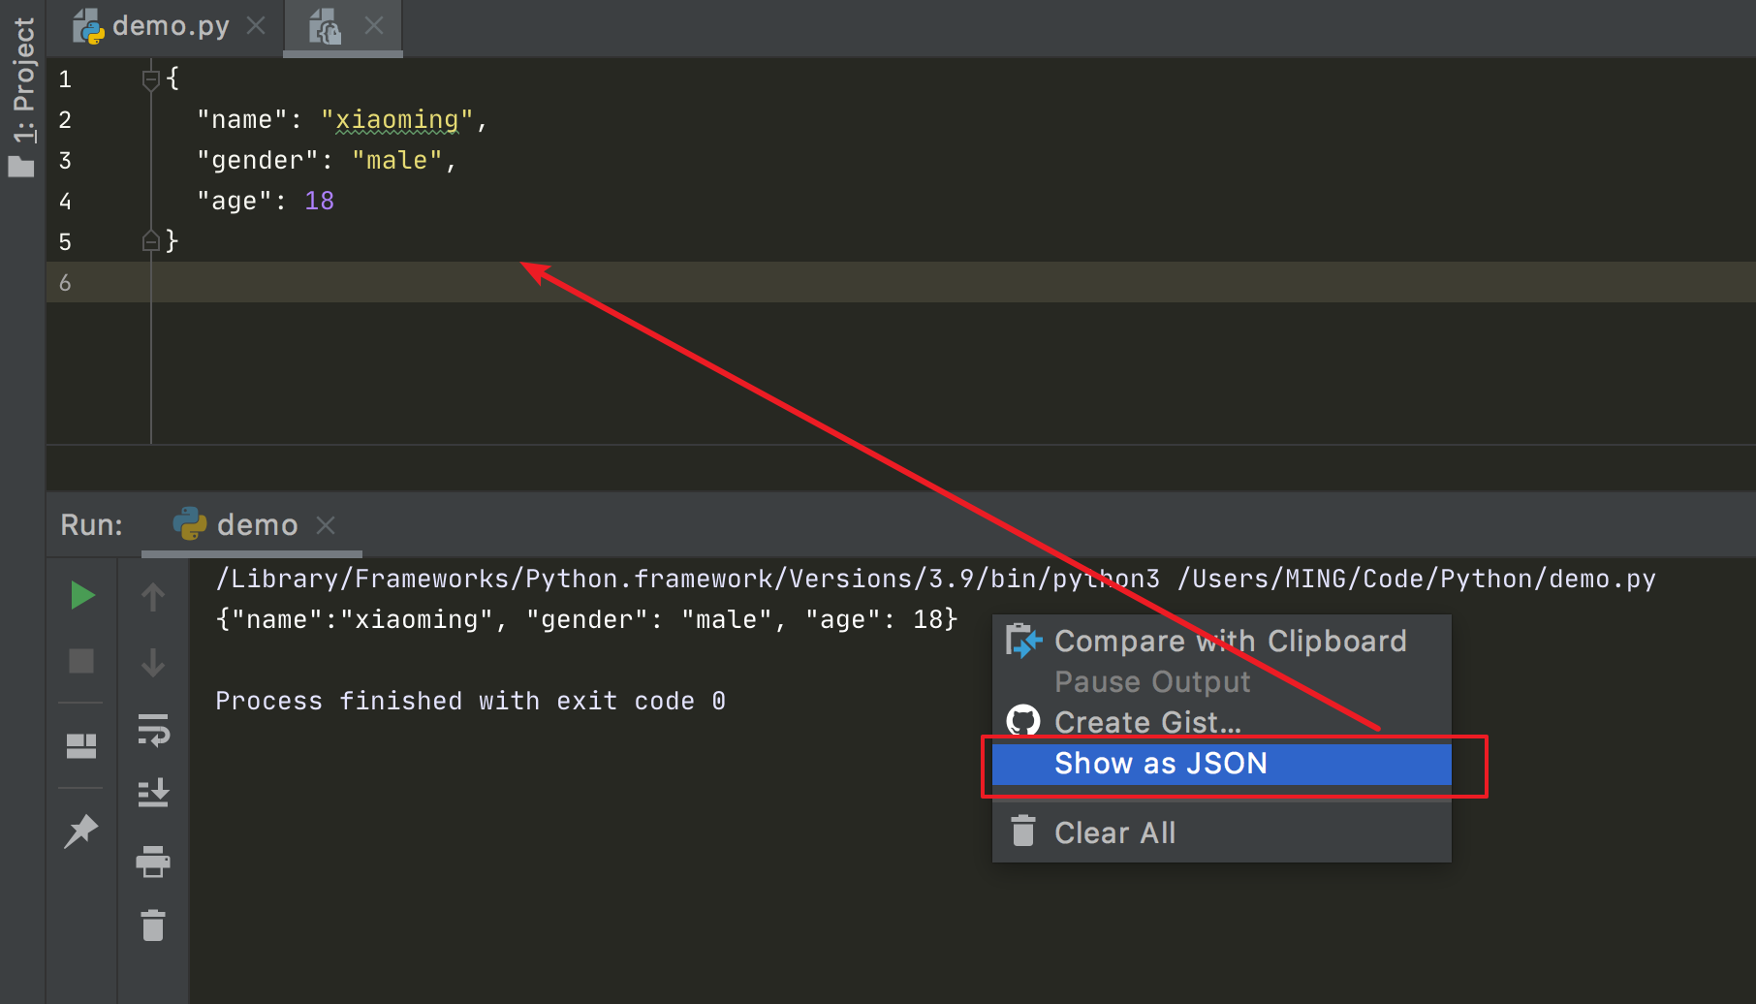Screen dimensions: 1756x1004
Task: Click the demo.py path link in console
Action: [x=1416, y=580]
